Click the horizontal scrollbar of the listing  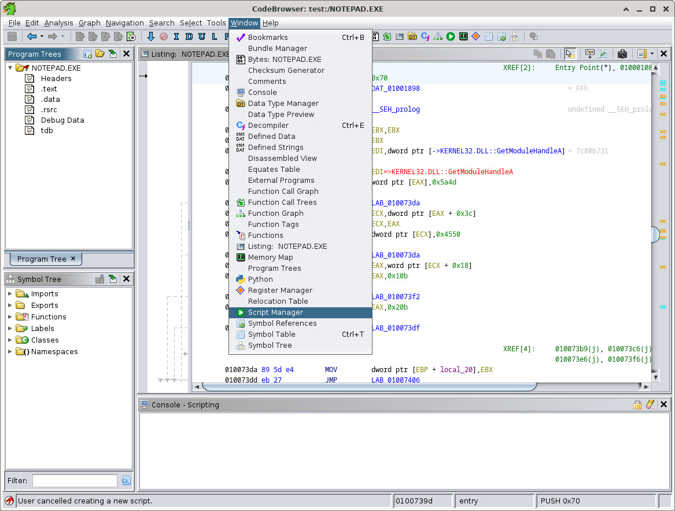coord(370,387)
